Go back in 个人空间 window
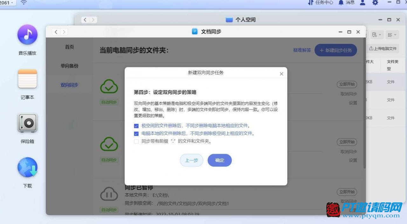This screenshot has width=407, height=224. (85, 20)
